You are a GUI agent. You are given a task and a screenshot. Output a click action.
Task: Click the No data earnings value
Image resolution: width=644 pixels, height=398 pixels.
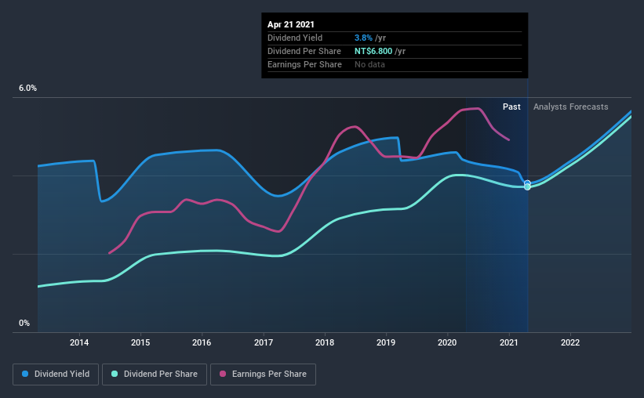point(369,64)
